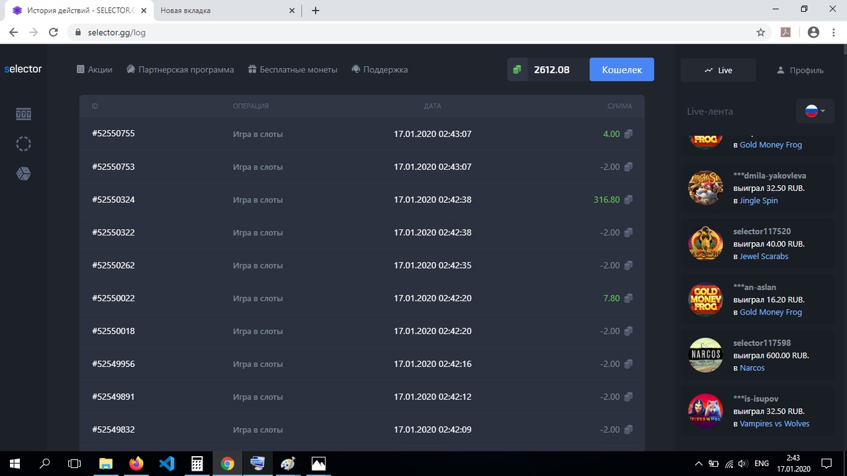Go back to previous page
The height and width of the screenshot is (476, 847).
(13, 32)
